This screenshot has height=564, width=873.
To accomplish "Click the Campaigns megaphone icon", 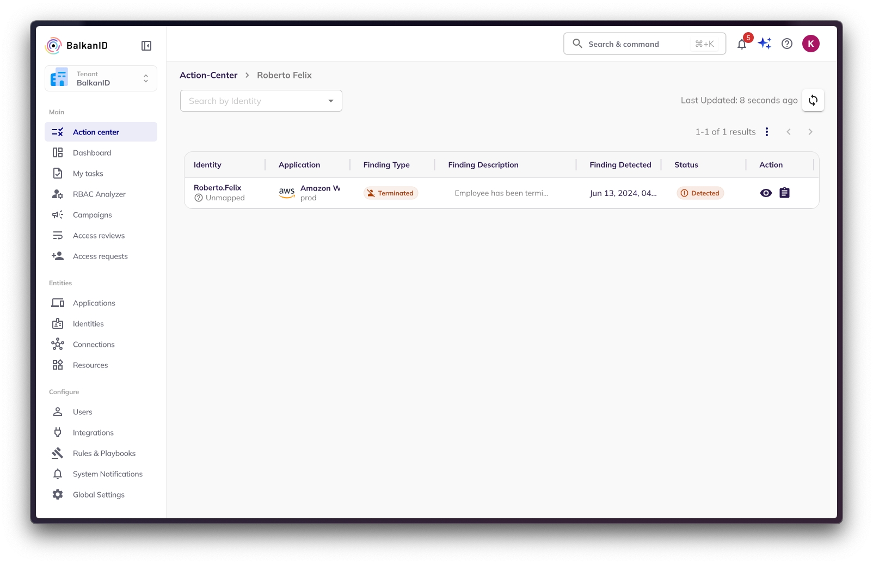I will [x=58, y=214].
